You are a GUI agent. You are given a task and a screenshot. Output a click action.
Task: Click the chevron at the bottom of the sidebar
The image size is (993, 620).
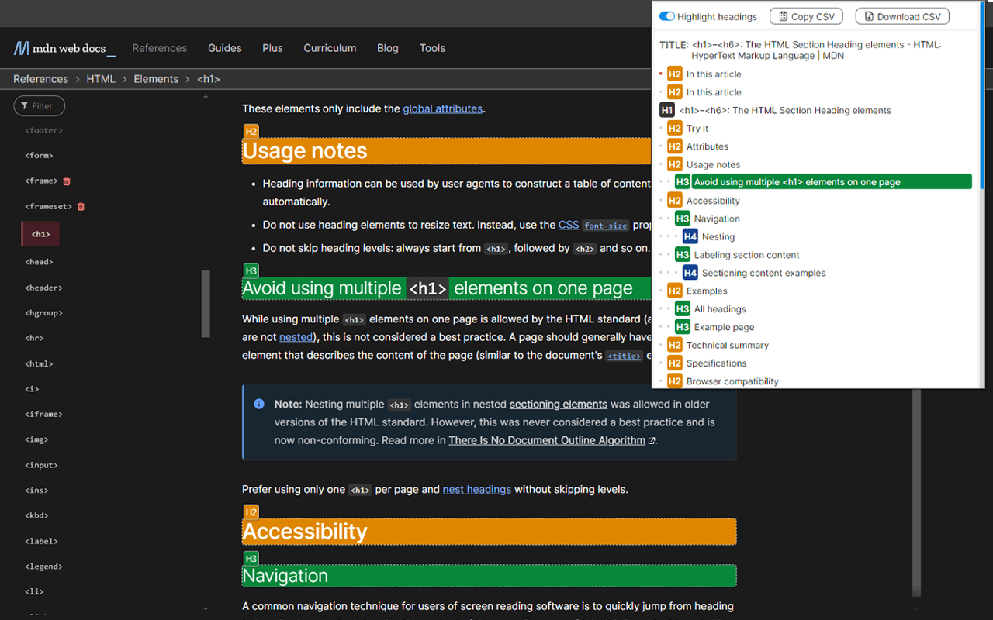tap(205, 608)
